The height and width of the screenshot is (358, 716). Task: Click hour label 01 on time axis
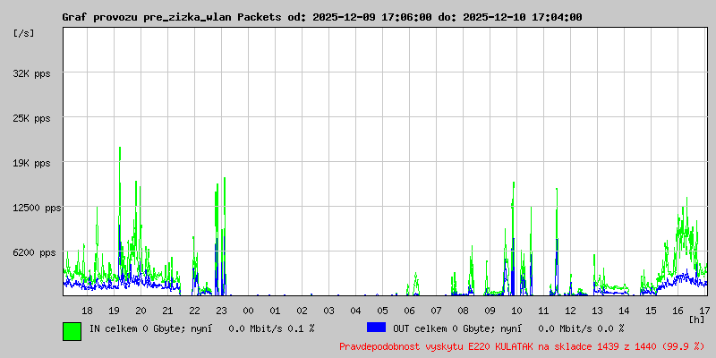point(275,311)
